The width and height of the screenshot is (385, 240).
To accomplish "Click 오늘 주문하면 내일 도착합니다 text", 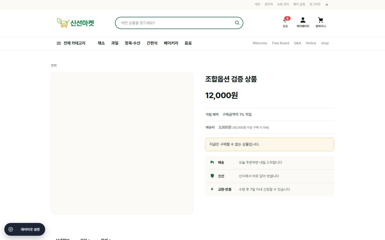I will 260,162.
